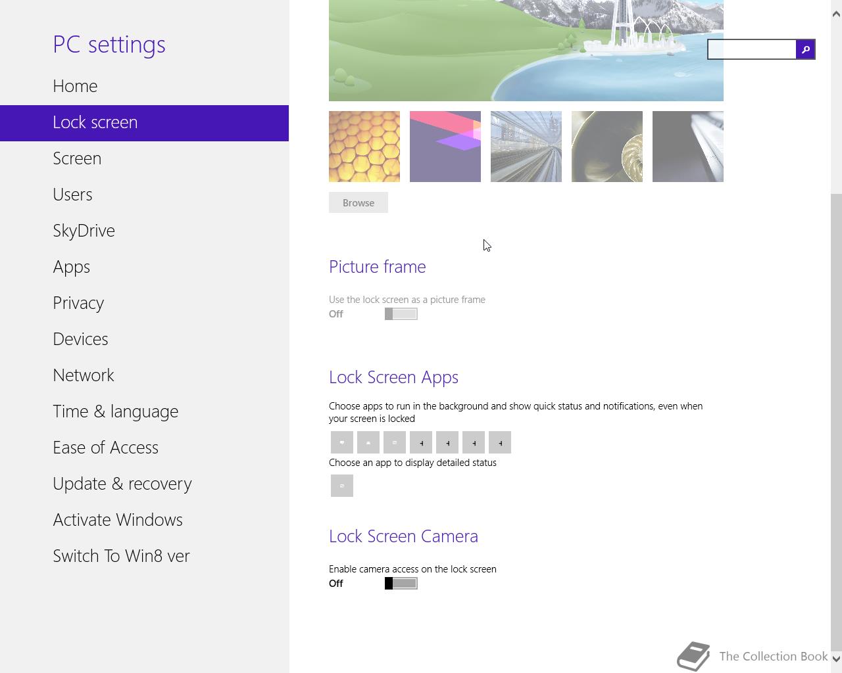Click the settings search text box

click(752, 49)
